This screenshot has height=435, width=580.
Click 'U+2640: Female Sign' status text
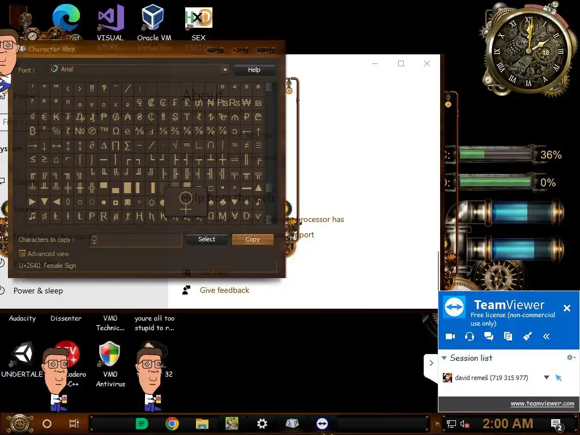tap(48, 266)
